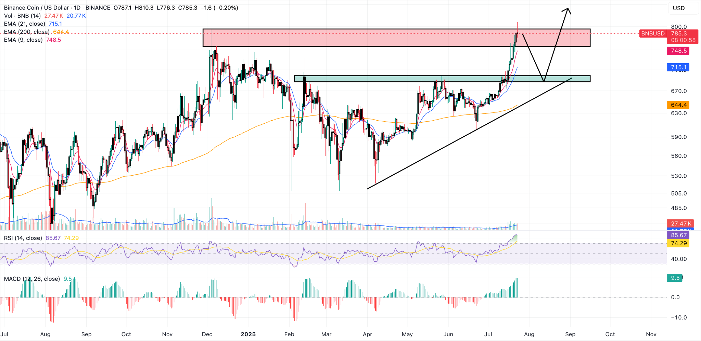The image size is (701, 341).
Task: Click the yellow 74.29 RSI axis label
Action: (678, 243)
